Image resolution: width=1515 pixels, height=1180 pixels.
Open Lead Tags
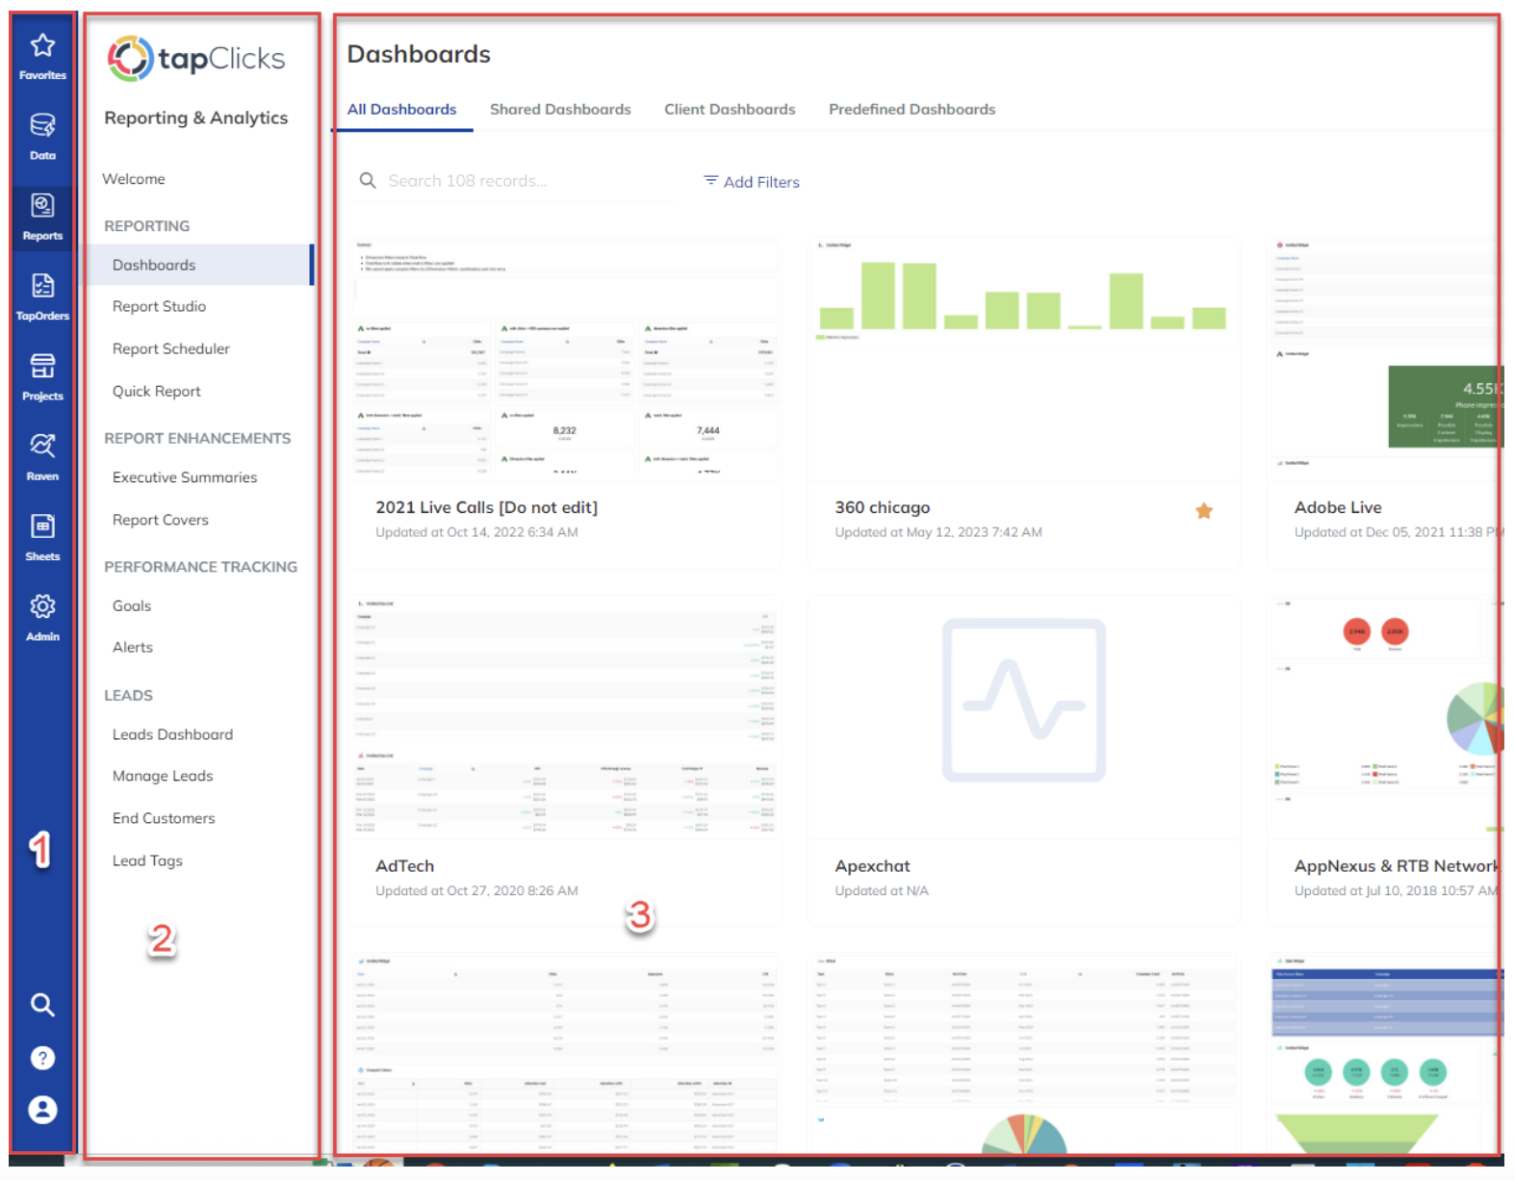click(146, 860)
